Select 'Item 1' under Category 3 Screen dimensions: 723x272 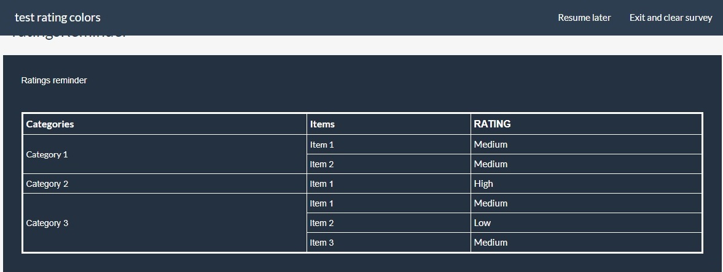coord(322,203)
